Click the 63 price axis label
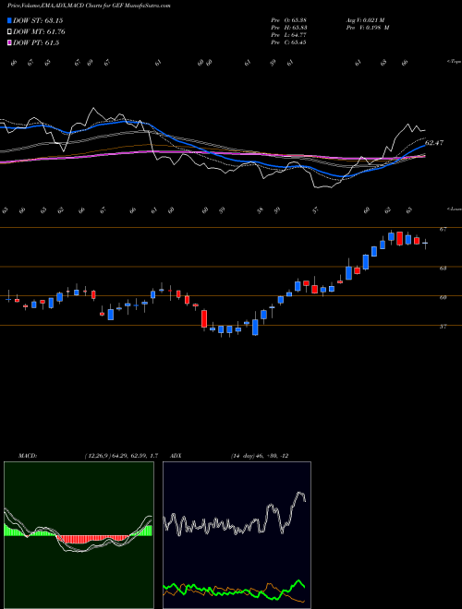462x609 pixels. (x=443, y=269)
